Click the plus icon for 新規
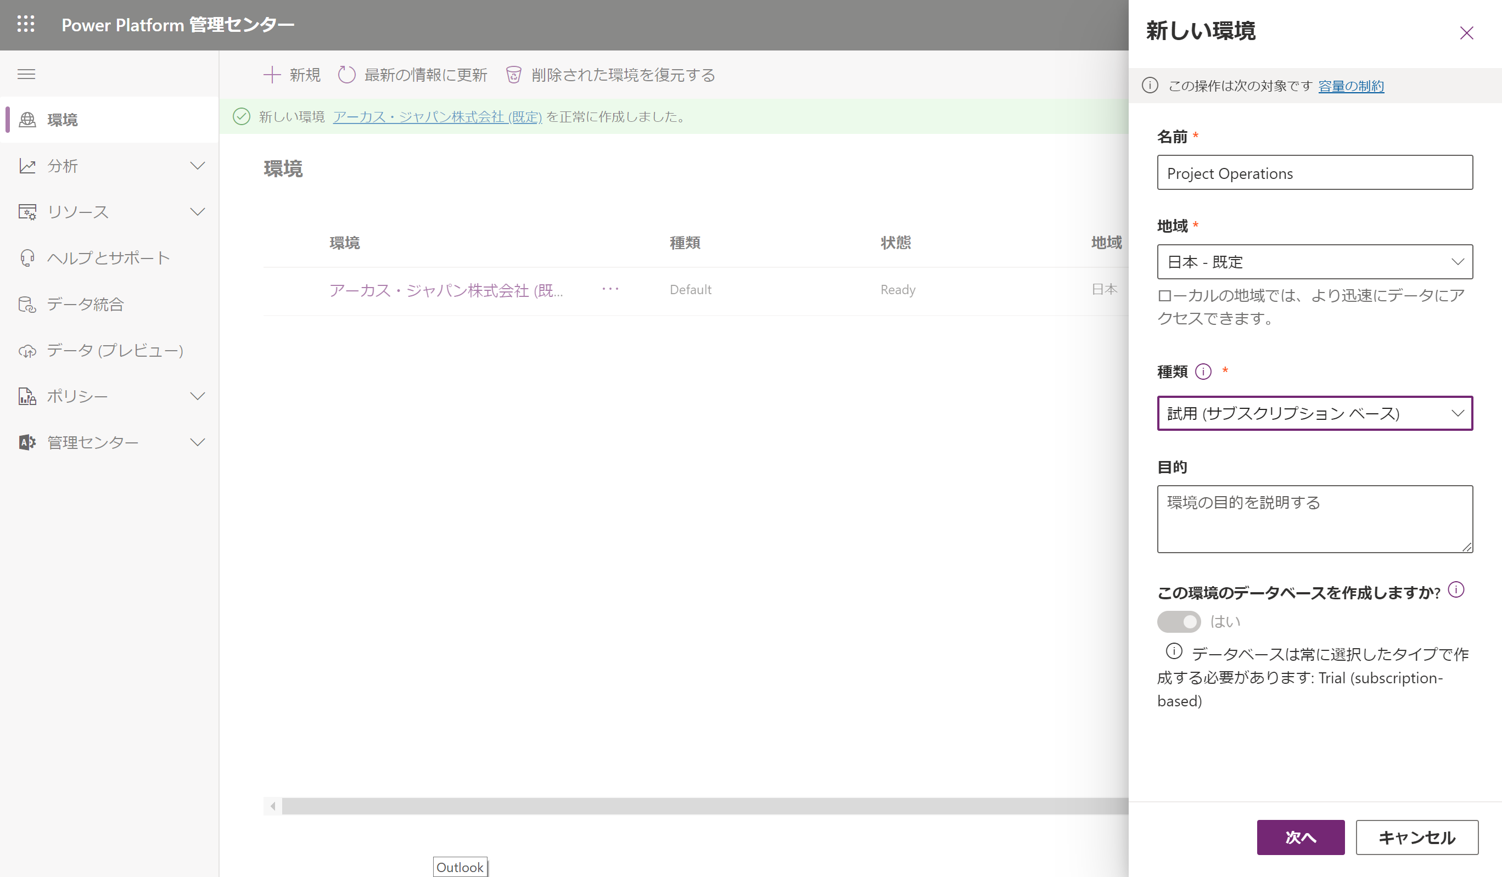The image size is (1502, 877). pos(272,75)
